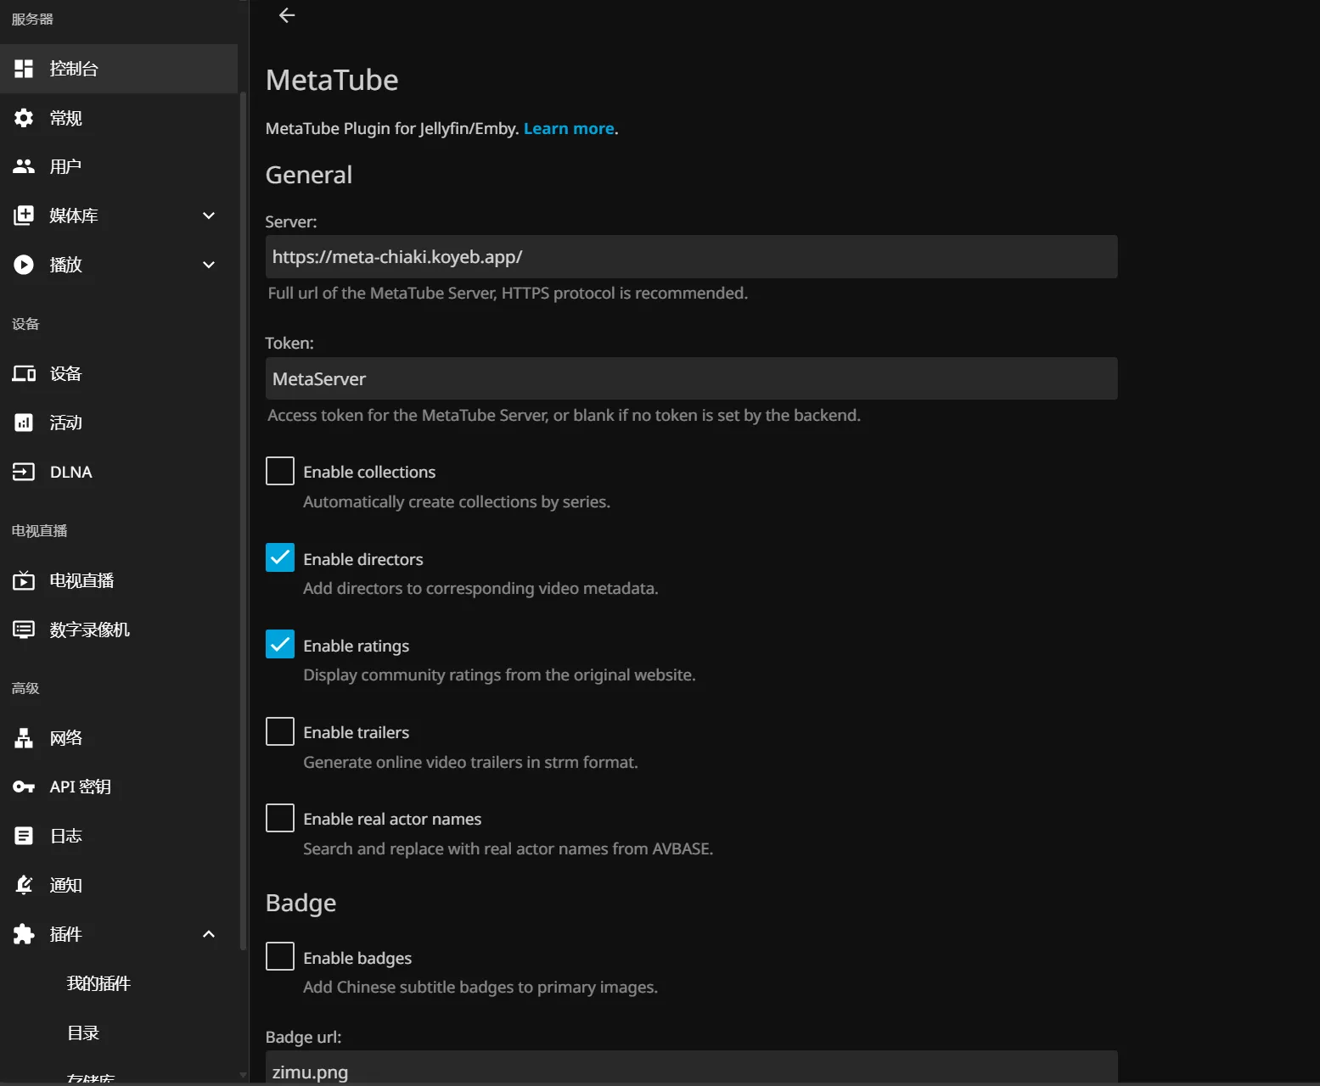Screen dimensions: 1320x1086
Task: Click the Token input field
Action: pyautogui.click(x=691, y=378)
